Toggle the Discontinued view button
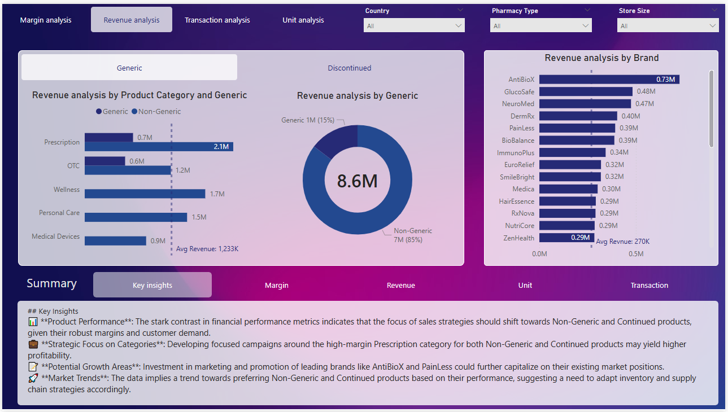Image resolution: width=728 pixels, height=412 pixels. click(350, 68)
